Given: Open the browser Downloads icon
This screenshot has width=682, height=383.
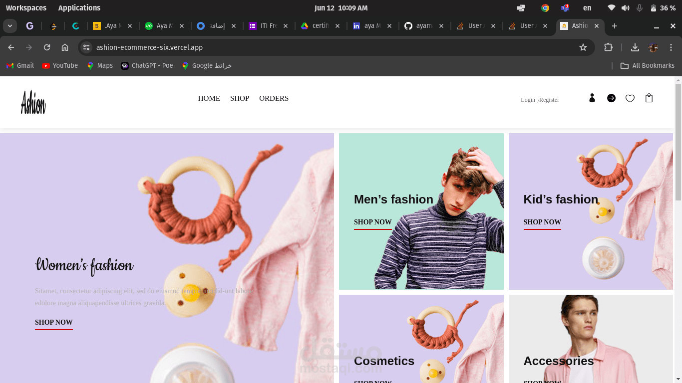Looking at the screenshot, I should click(x=635, y=47).
